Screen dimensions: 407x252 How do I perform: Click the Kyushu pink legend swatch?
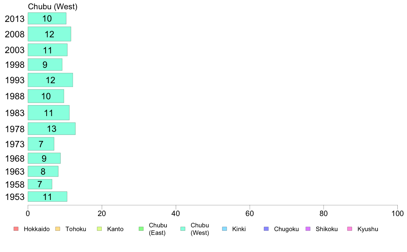[350, 229]
